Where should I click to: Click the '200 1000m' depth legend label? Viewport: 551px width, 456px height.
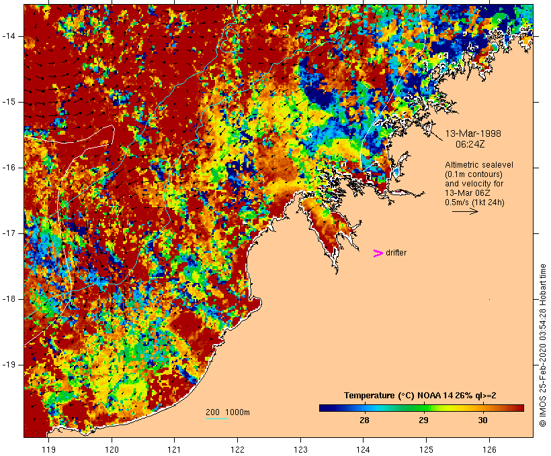coord(228,412)
